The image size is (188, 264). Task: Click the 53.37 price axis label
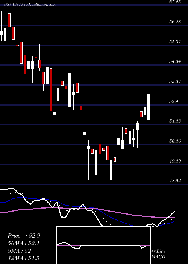tap(175, 81)
